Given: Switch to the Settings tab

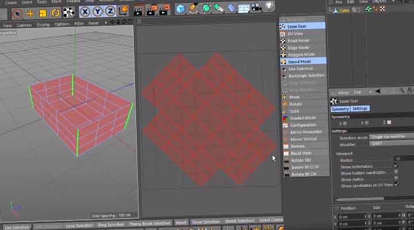Looking at the screenshot, I should [x=360, y=109].
